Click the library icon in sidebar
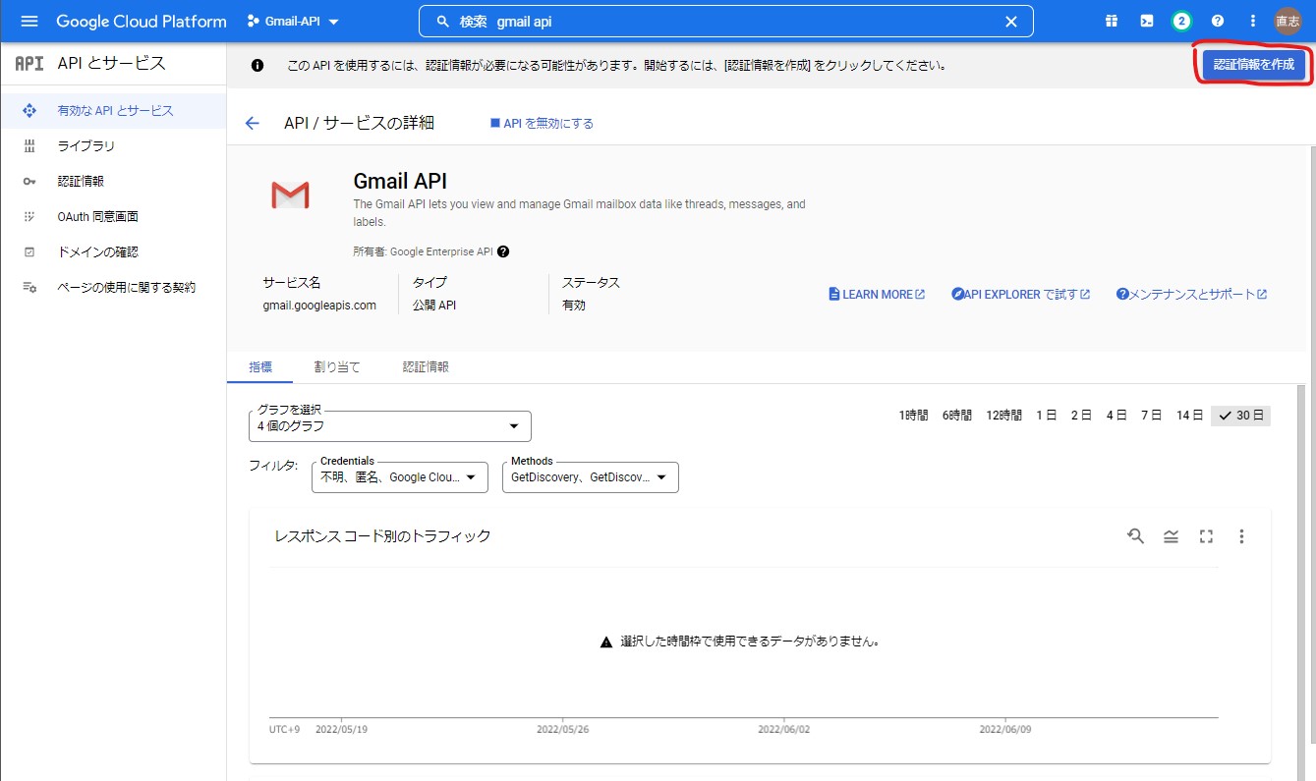 pos(29,146)
